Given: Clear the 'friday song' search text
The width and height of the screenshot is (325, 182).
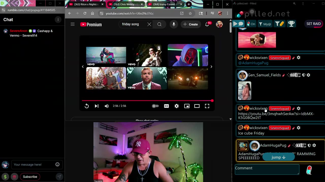Looking at the screenshot, I should click(x=149, y=24).
